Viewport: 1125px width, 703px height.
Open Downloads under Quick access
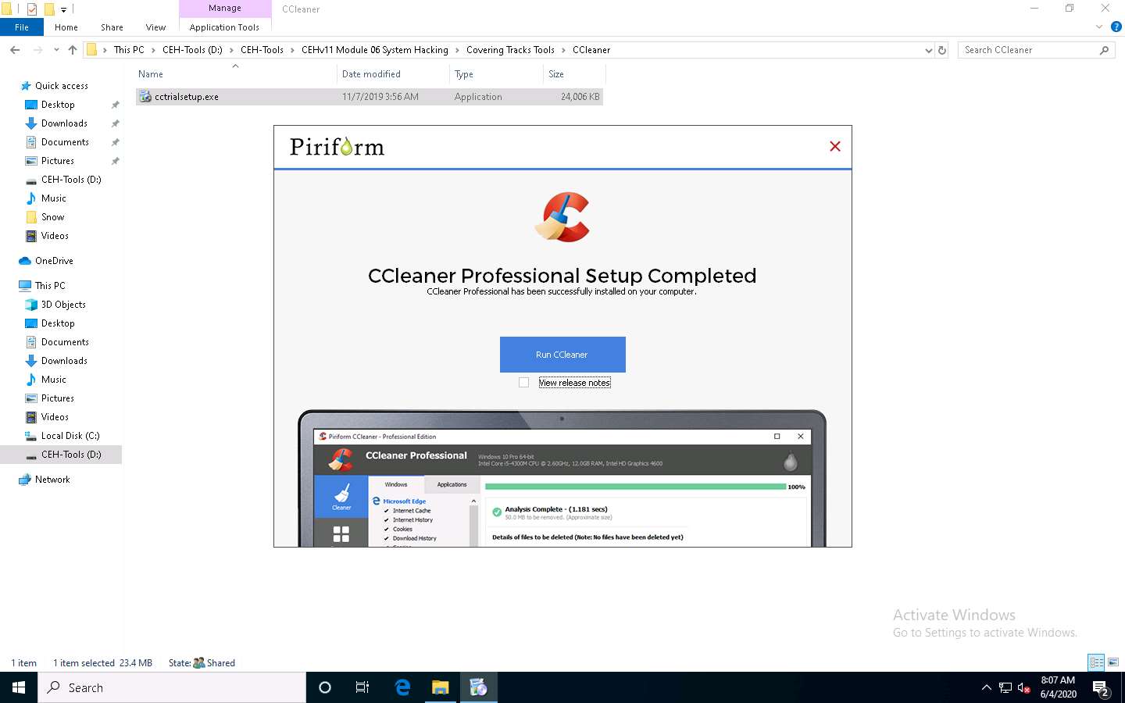click(64, 123)
